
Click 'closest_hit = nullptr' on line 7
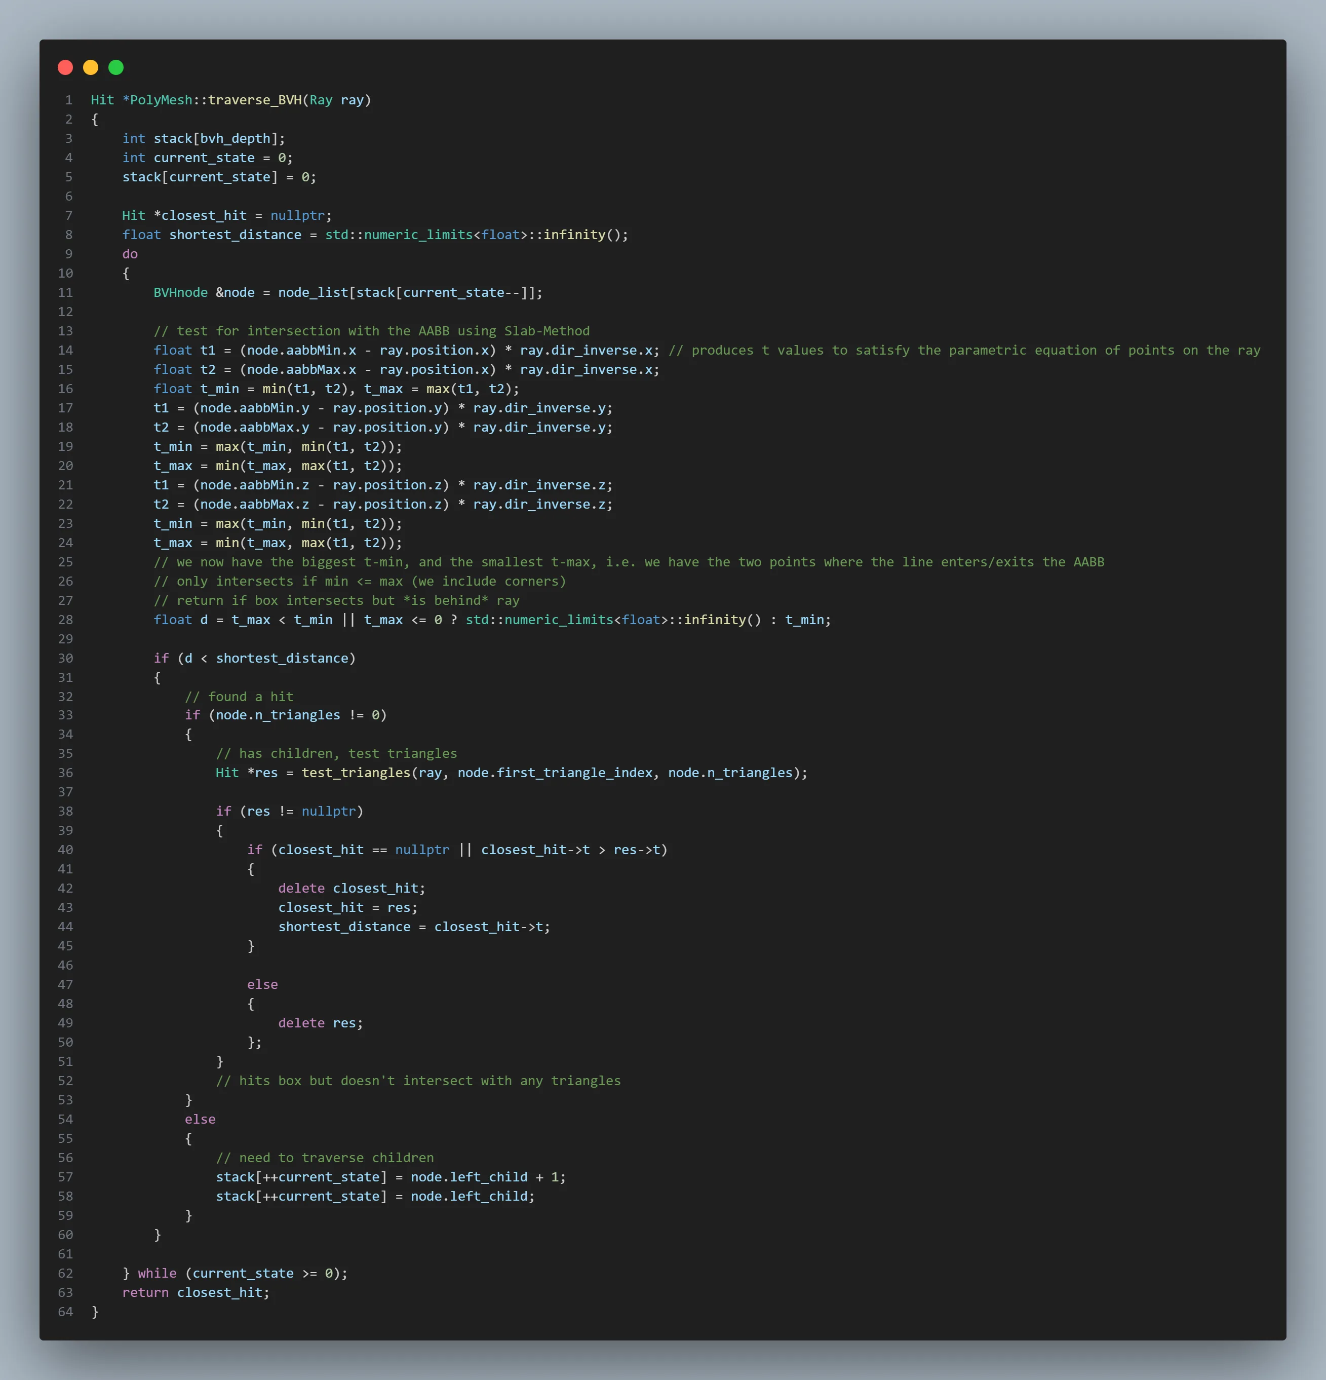pos(244,215)
